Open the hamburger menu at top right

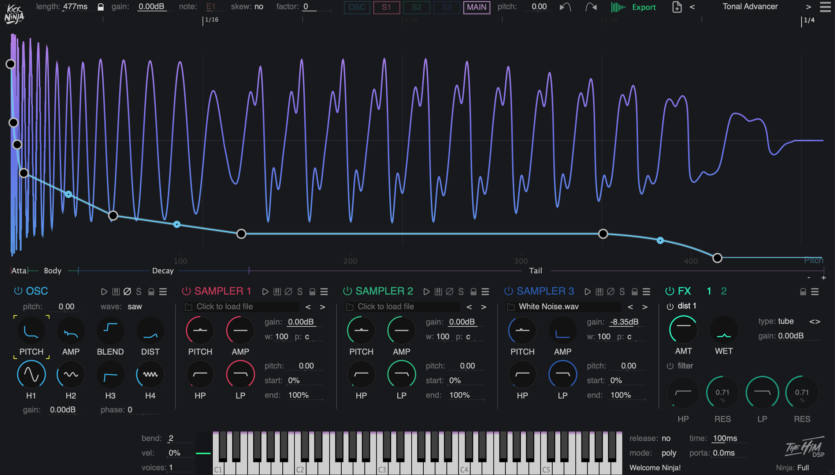pyautogui.click(x=825, y=7)
